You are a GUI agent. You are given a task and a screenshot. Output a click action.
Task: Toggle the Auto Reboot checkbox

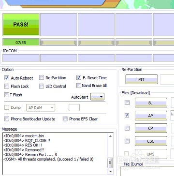7,78
